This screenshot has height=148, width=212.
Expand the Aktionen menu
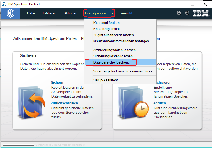coord(71,13)
